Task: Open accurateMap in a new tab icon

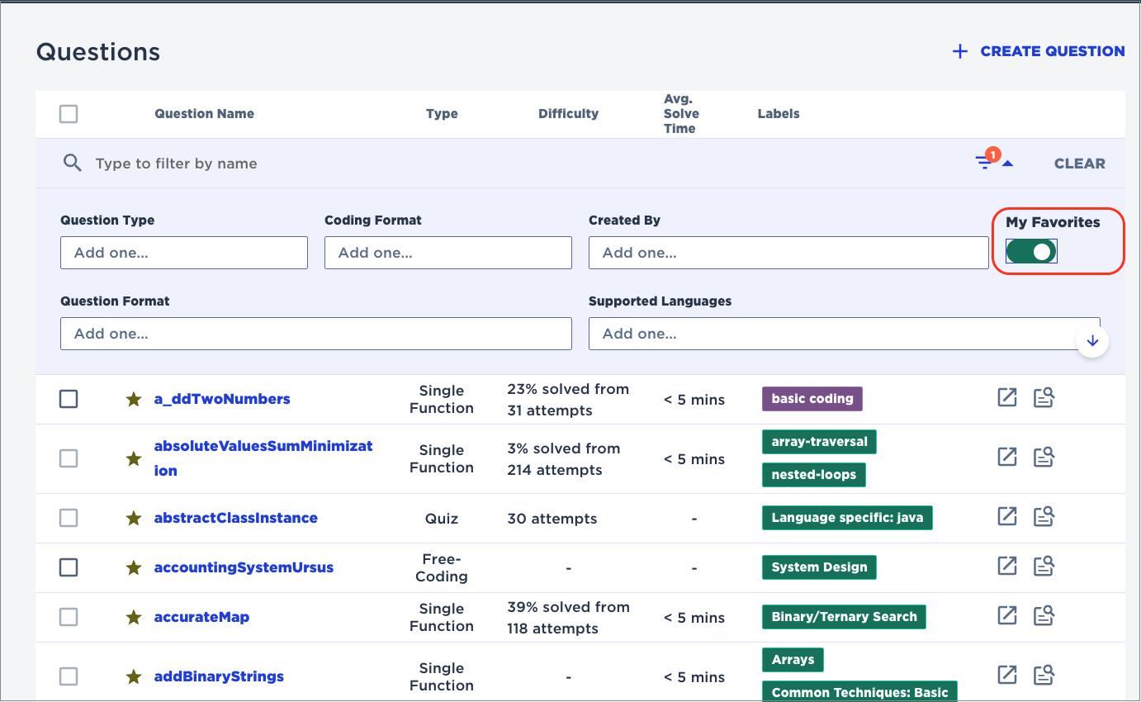Action: pyautogui.click(x=1006, y=615)
